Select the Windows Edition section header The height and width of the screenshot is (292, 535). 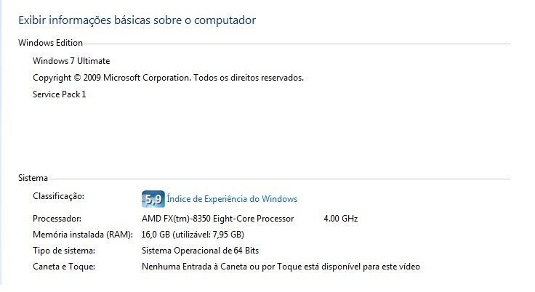(x=50, y=43)
